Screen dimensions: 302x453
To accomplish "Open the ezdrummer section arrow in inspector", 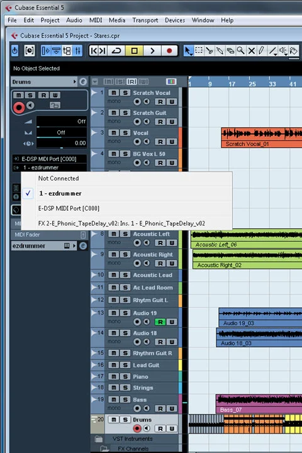I will 74,246.
